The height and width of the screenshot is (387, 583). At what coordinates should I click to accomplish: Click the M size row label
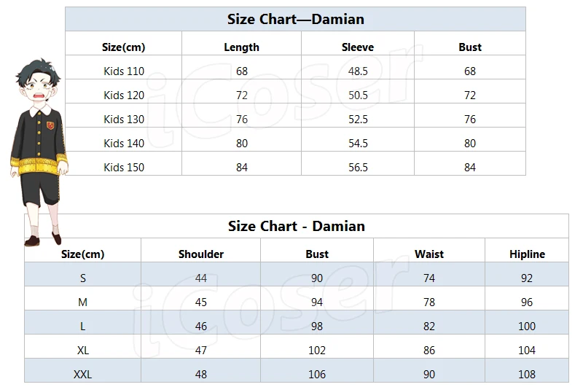point(82,302)
